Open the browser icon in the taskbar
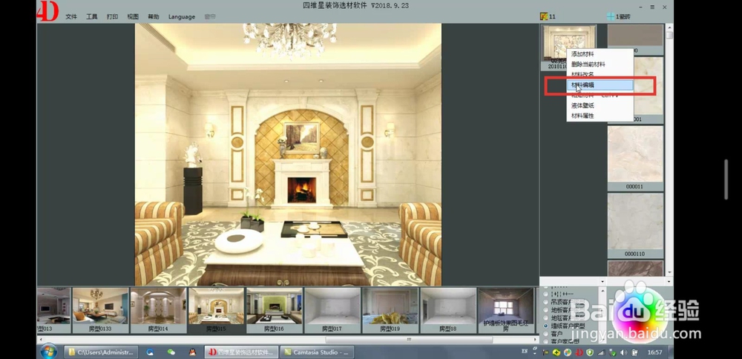The image size is (742, 359). (150, 352)
